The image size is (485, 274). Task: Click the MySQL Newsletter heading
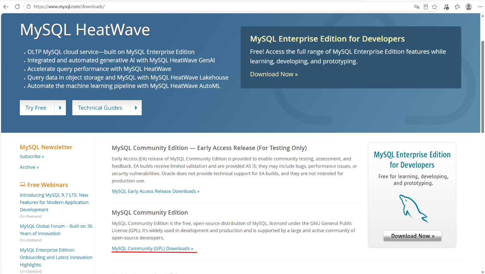tap(46, 147)
